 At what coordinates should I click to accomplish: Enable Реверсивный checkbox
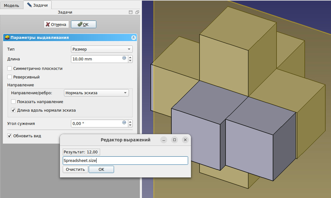coord(10,77)
